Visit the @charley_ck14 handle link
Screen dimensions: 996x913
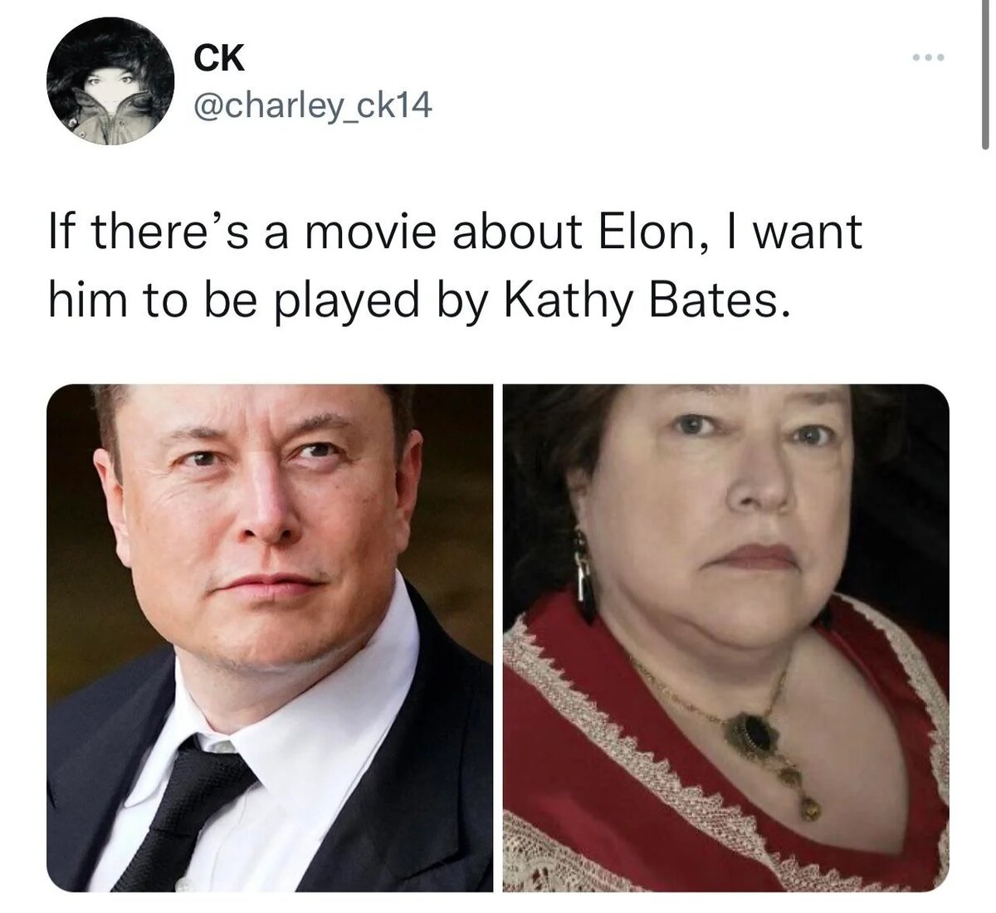tap(313, 105)
